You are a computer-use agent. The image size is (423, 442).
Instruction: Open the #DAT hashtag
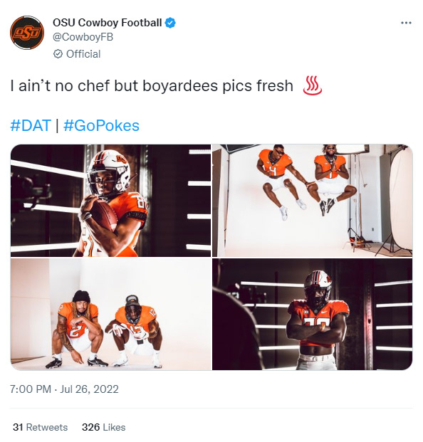[x=31, y=125]
